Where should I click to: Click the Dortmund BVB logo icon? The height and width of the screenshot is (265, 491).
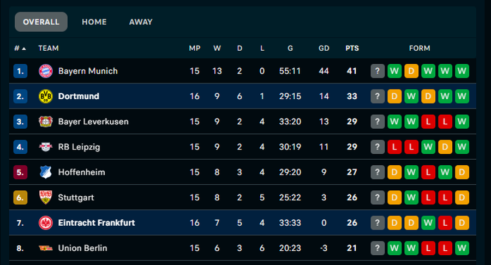click(45, 97)
